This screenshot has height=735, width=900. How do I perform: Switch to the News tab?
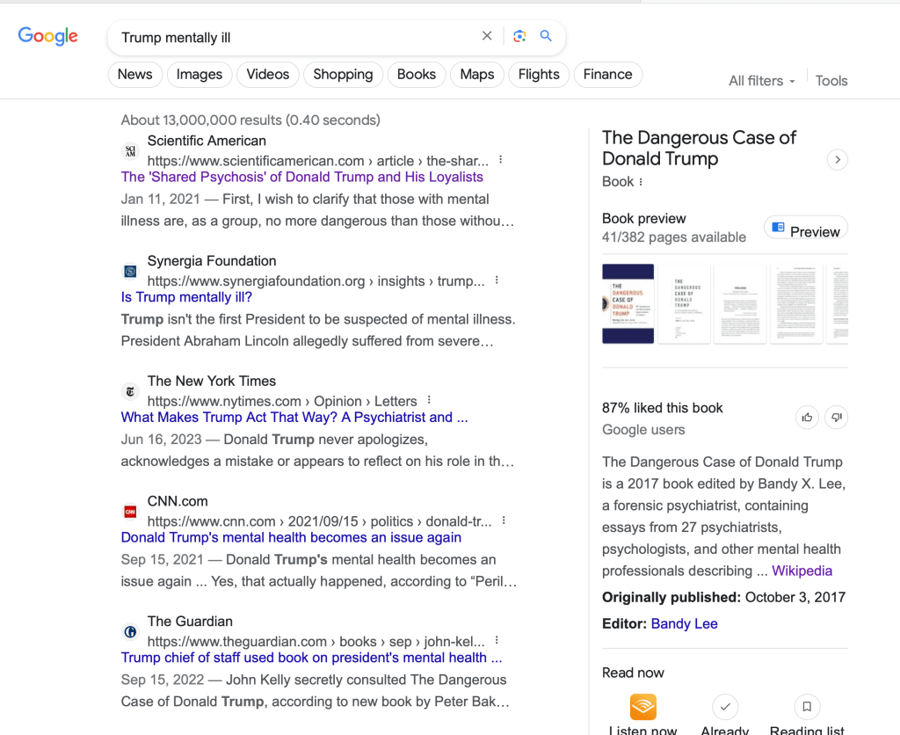134,75
